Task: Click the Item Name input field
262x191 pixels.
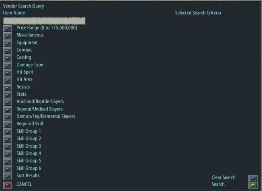Action: 44,21
